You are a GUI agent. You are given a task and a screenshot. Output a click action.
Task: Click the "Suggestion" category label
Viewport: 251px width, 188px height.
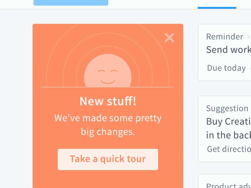(x=227, y=108)
